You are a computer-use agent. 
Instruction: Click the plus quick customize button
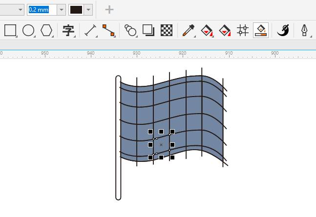[109, 10]
